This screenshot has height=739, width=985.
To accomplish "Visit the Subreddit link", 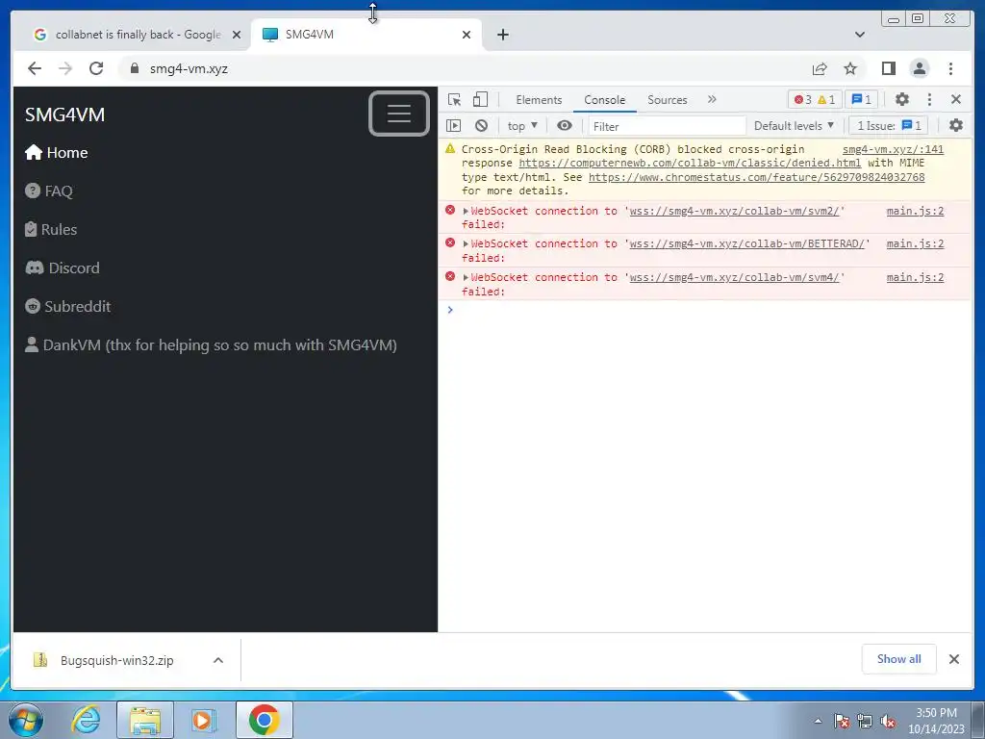I will tap(68, 307).
